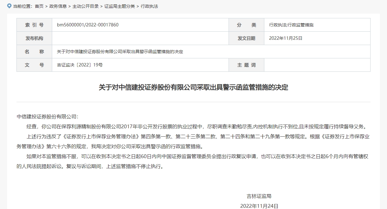
Task: Click the 分类 label cell
Action: 246,25
